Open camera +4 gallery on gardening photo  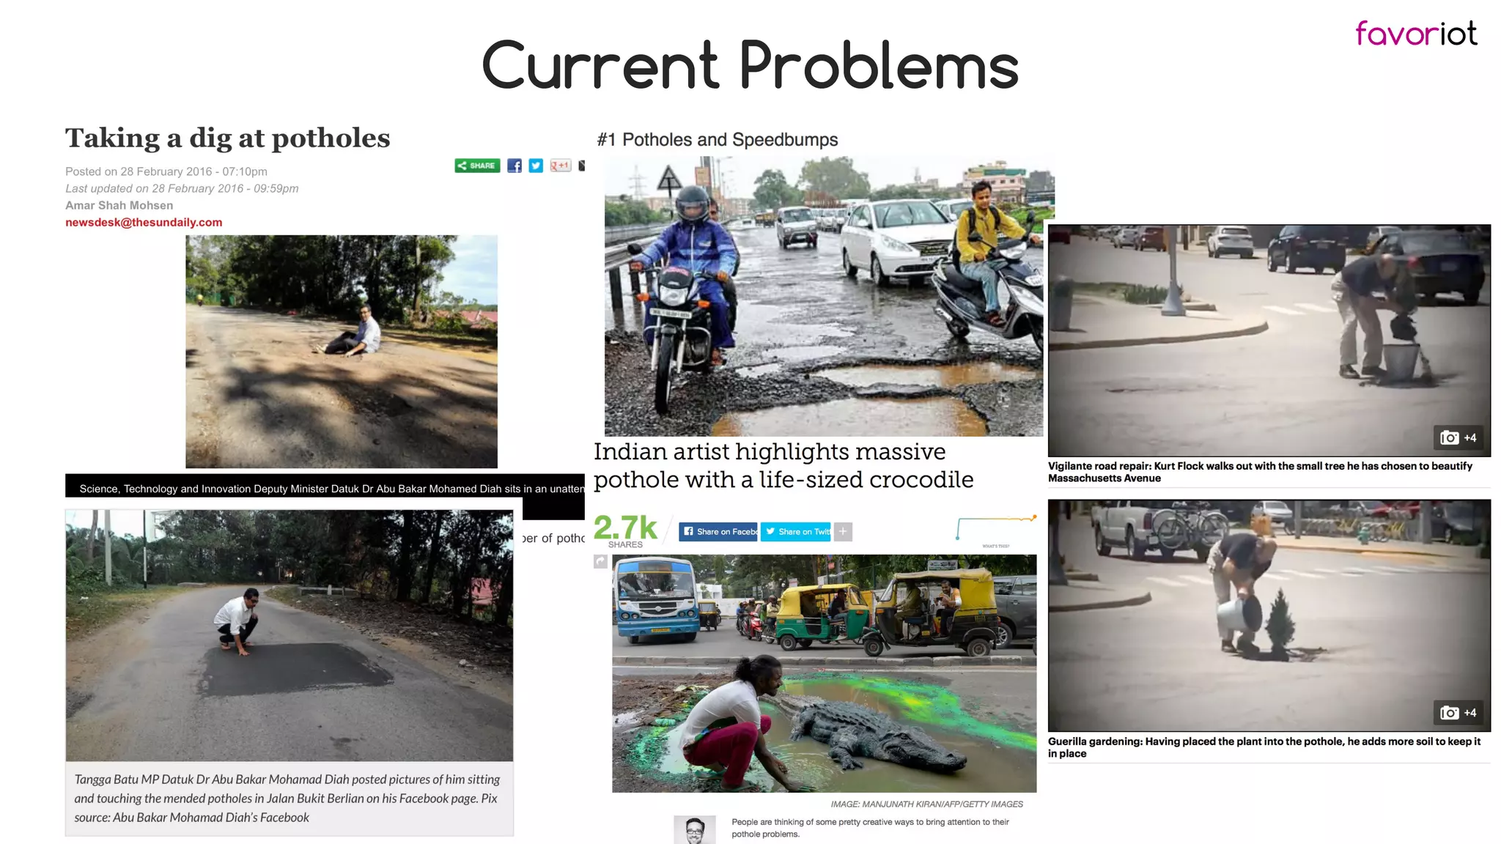click(x=1458, y=712)
